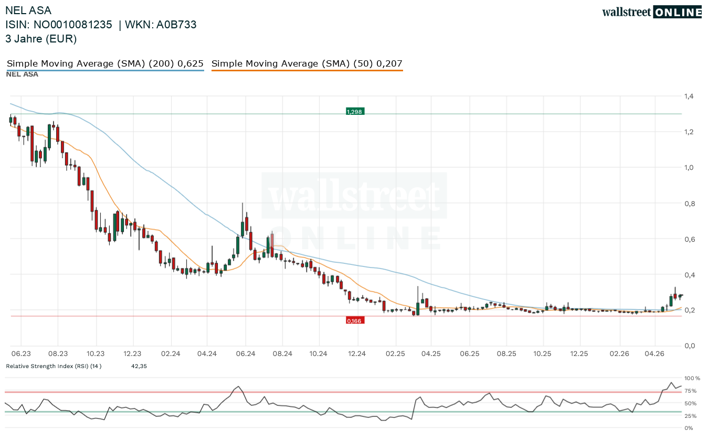Screen dimensions: 708x442
Task: Click the 12.24 date axis label
Action: (356, 353)
